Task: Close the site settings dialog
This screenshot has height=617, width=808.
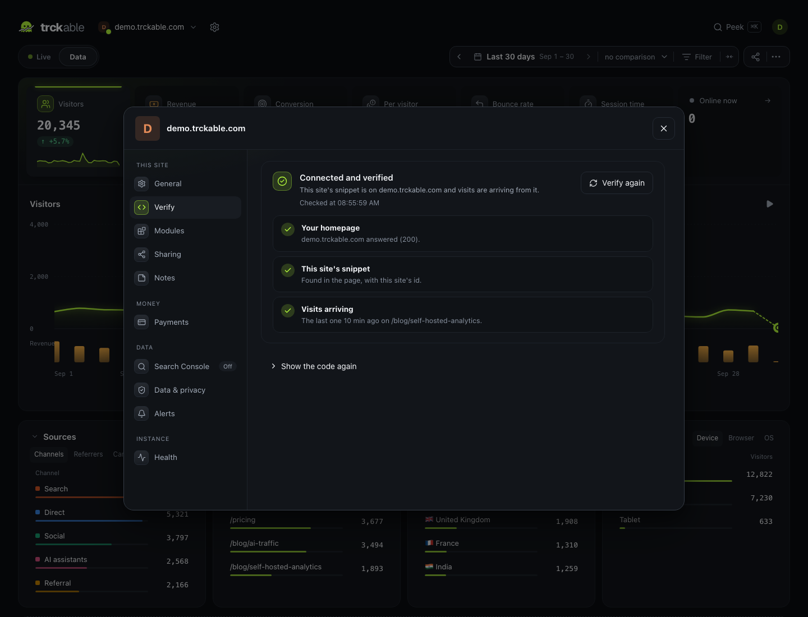Action: 664,128
